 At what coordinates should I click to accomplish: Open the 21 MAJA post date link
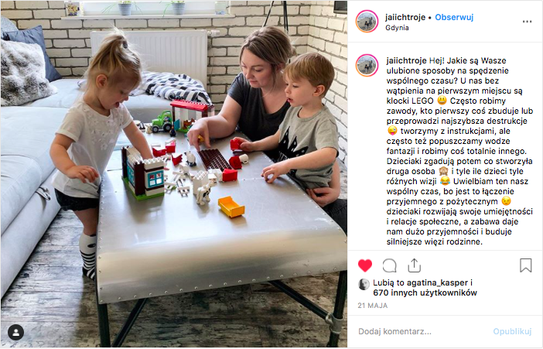tap(373, 306)
